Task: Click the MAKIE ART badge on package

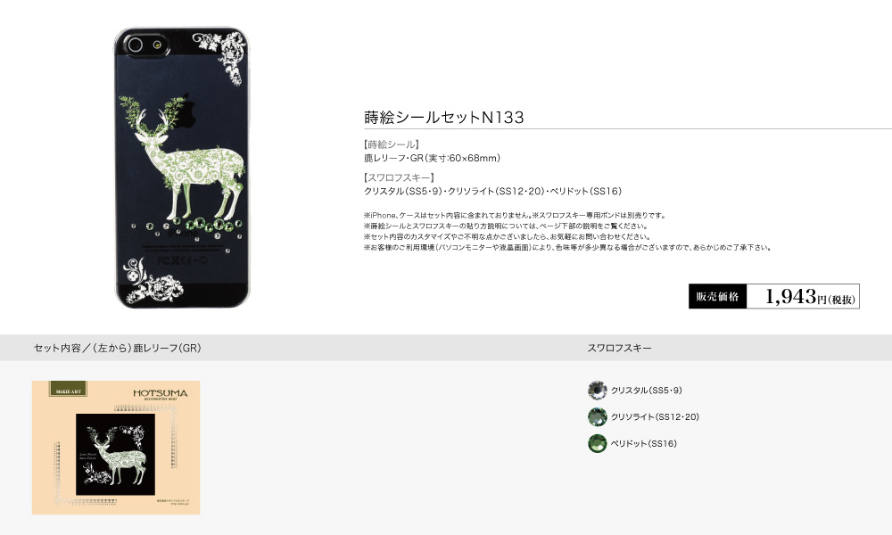Action: [x=69, y=389]
